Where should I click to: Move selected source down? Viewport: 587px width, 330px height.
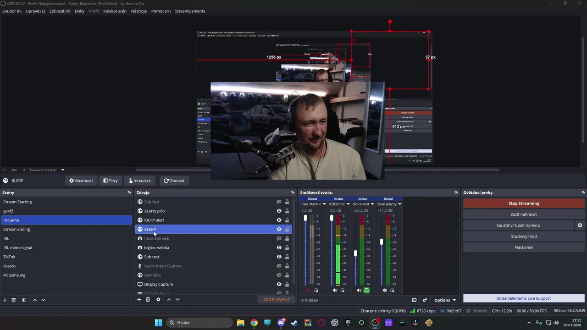[x=177, y=299]
